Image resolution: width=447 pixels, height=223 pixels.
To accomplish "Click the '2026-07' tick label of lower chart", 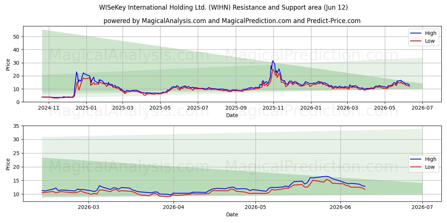I will pos(422,207).
